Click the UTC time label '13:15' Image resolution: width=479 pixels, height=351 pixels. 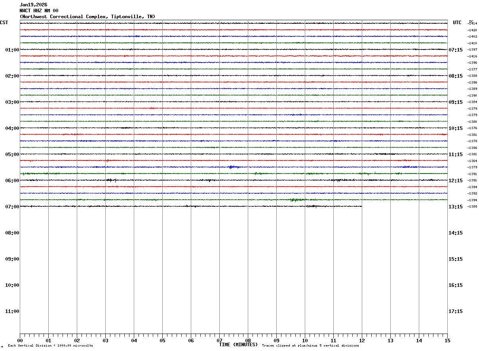click(456, 207)
